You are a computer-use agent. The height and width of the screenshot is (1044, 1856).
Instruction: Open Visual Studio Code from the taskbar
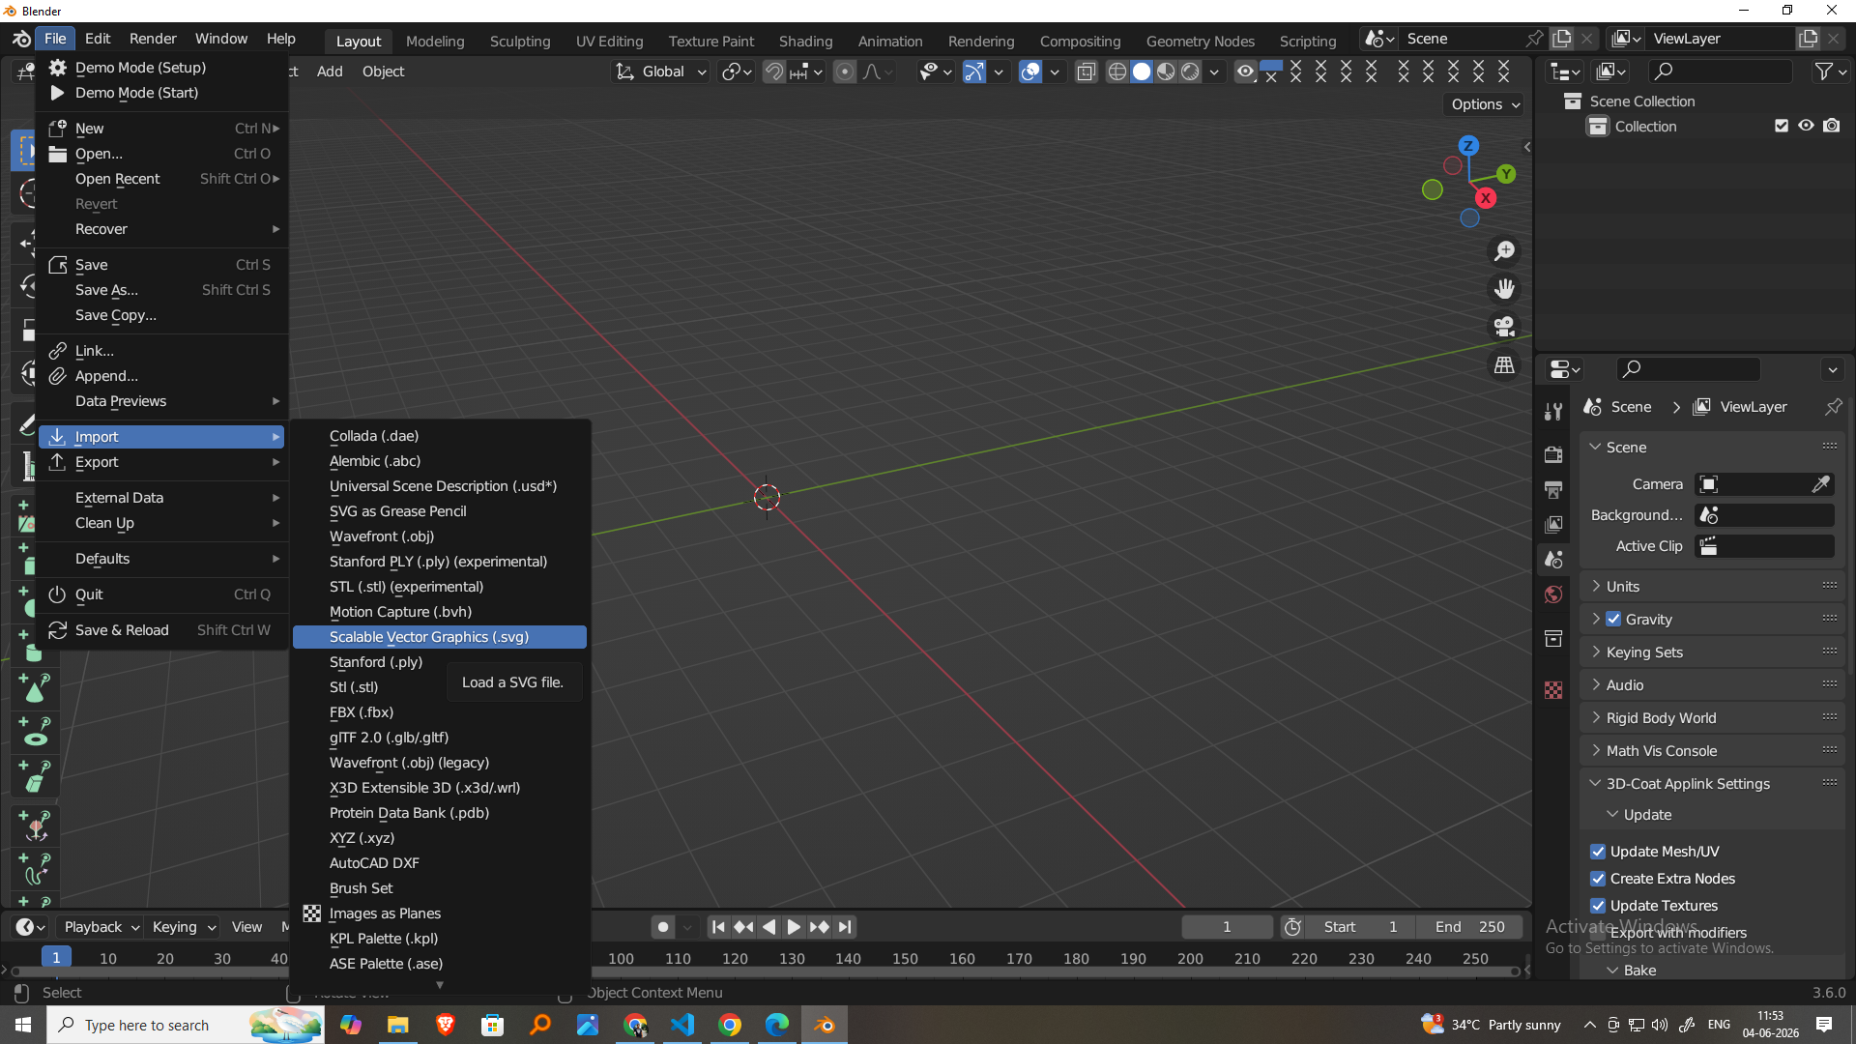point(682,1025)
